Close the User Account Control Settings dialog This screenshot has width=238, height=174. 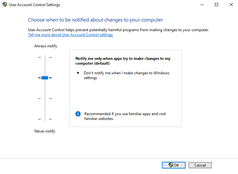pos(231,5)
